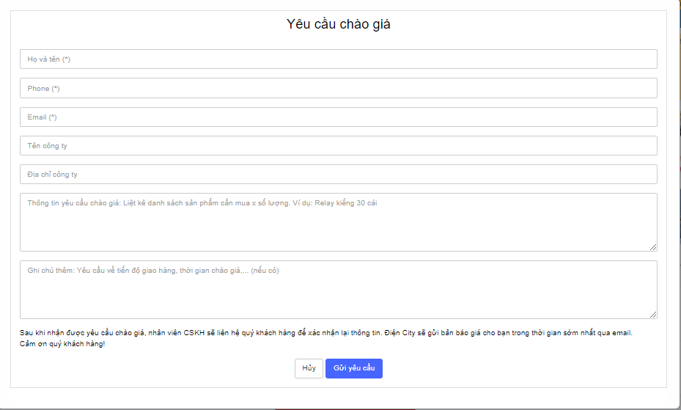Viewport: 681px width, 410px height.
Task: Click resize handle of quote information textarea
Action: pos(652,246)
